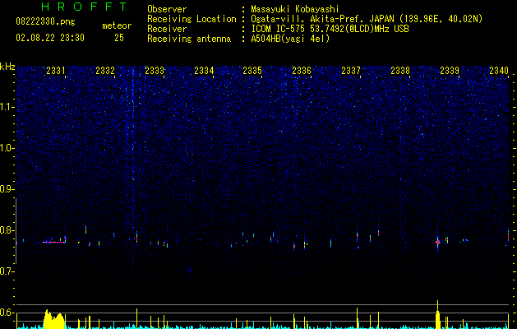
Task: Click the 1.0 kHz frequency label
Action: point(7,148)
